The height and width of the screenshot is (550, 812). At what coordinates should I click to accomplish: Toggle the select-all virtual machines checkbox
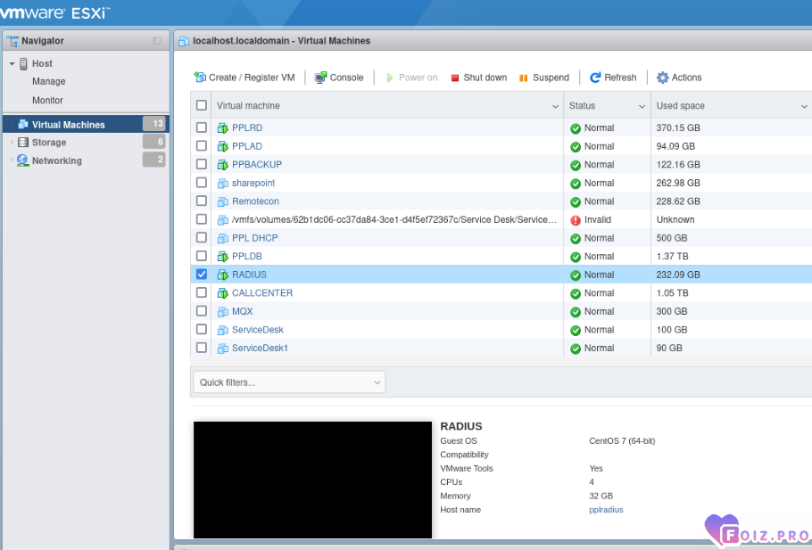(202, 105)
